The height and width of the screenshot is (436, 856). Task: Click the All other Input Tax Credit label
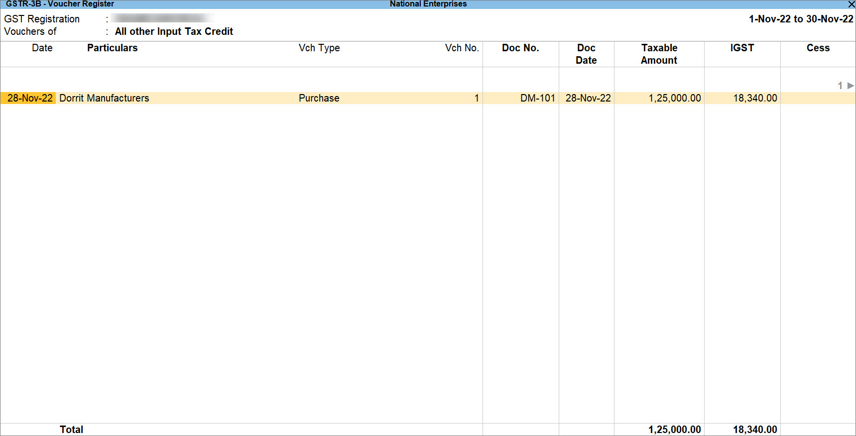click(x=174, y=31)
